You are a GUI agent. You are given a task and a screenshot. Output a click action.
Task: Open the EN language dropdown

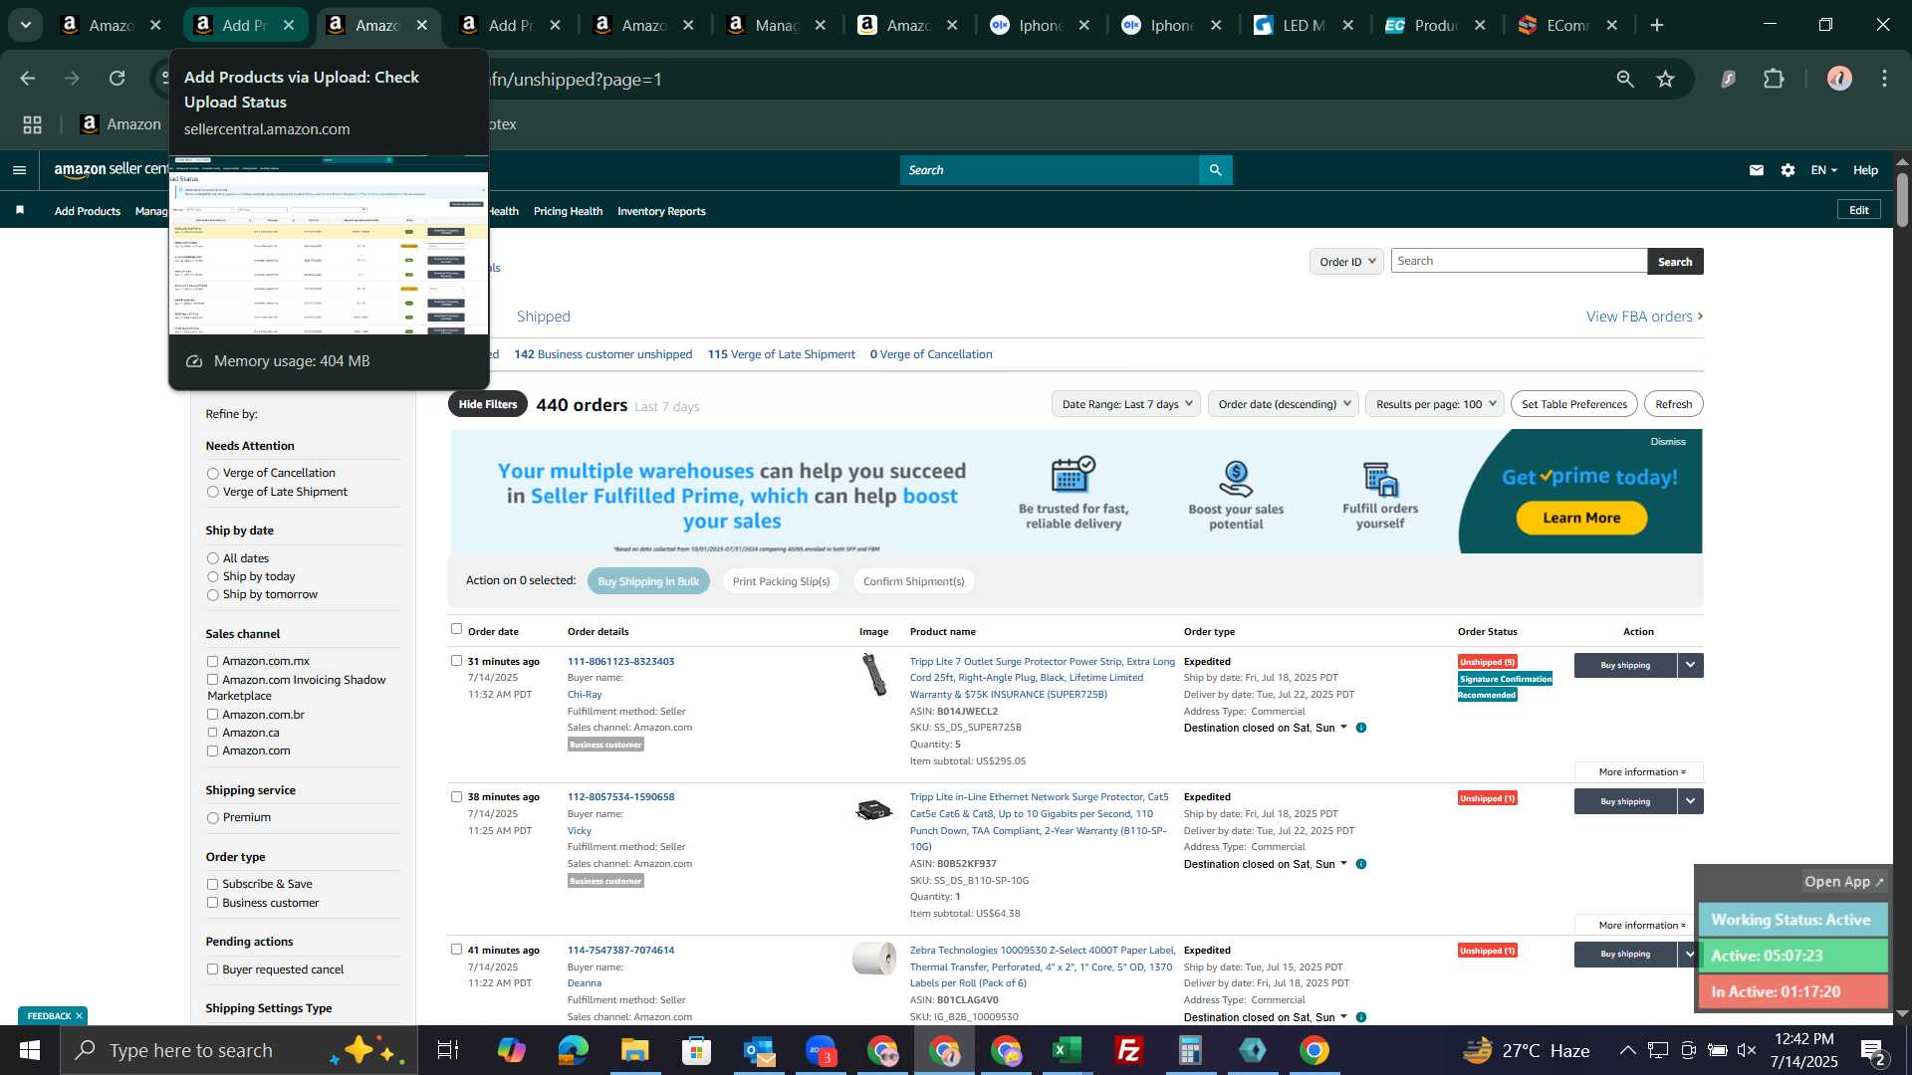click(1823, 170)
